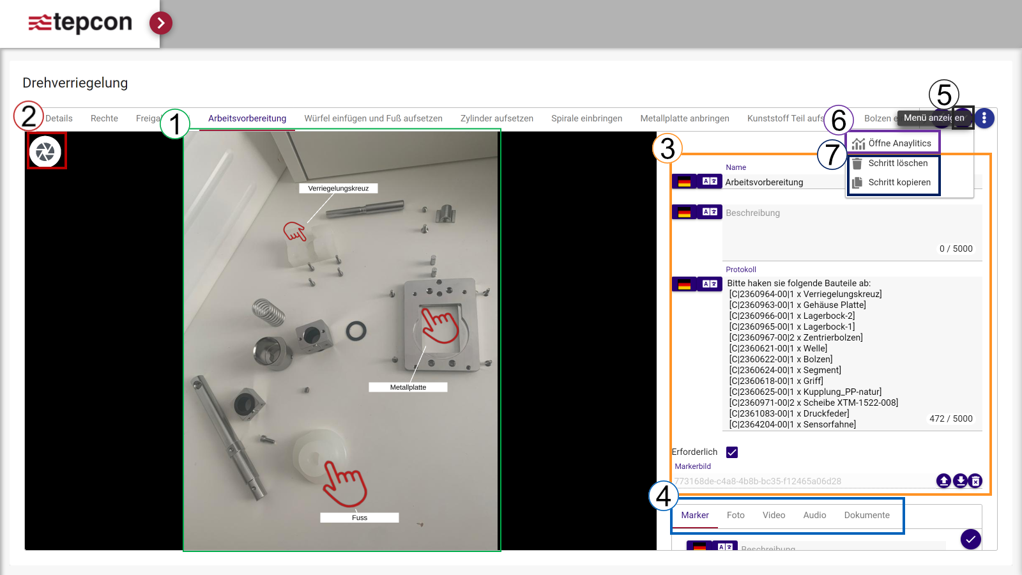This screenshot has height=575, width=1022.
Task: Click the Metallplatte label on the image
Action: 408,387
